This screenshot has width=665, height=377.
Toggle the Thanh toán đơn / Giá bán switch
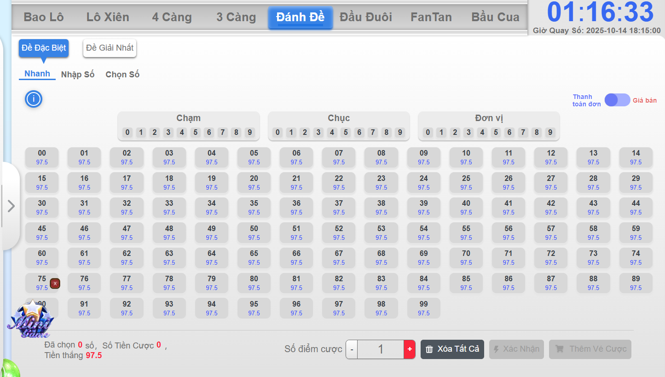click(x=617, y=100)
